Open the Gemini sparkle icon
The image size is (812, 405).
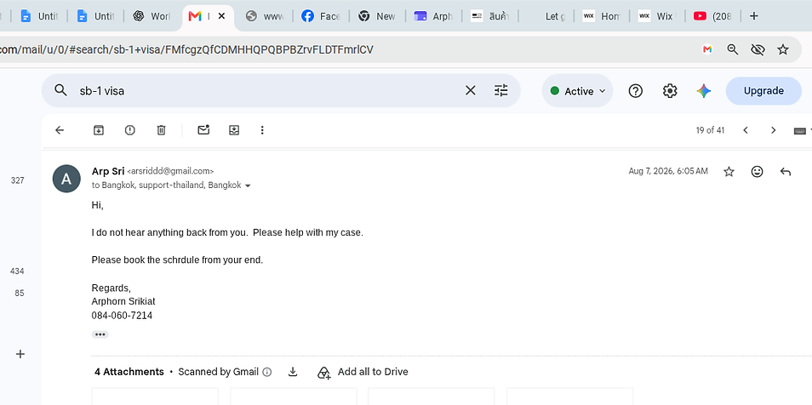coord(703,91)
